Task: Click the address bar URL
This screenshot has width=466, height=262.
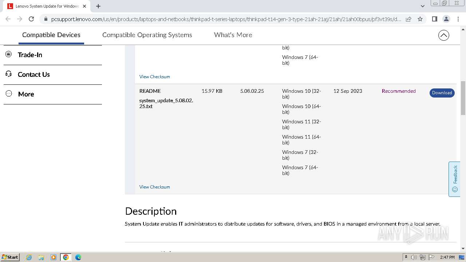Action: tap(226, 19)
